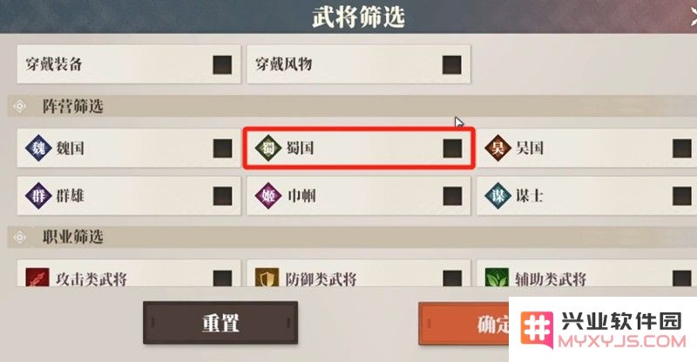
Task: Tick the 穿戴装备 checkbox
Action: (222, 65)
